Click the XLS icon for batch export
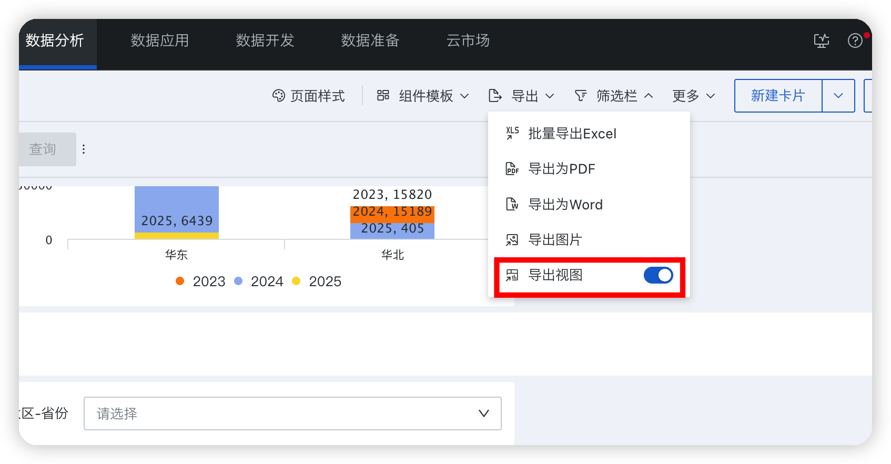Screen dimensions: 891x464 click(x=512, y=134)
